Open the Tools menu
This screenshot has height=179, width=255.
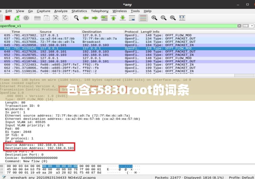tap(135, 11)
